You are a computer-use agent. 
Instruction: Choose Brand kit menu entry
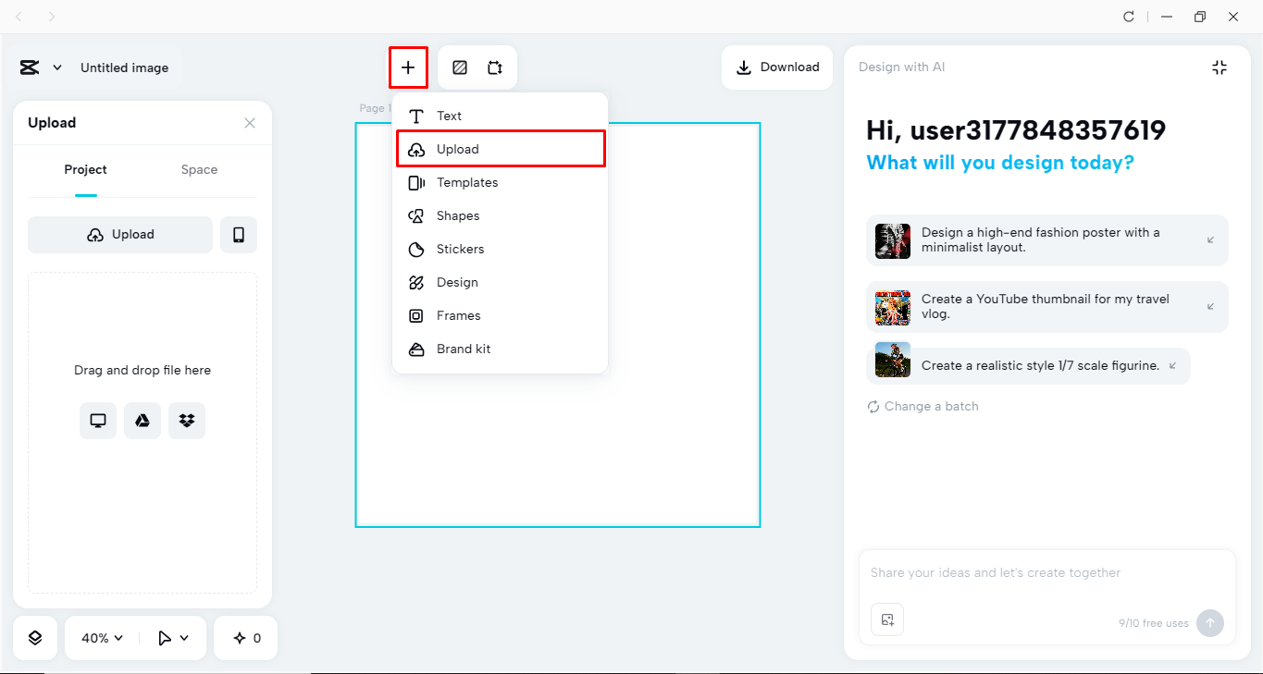coord(463,349)
